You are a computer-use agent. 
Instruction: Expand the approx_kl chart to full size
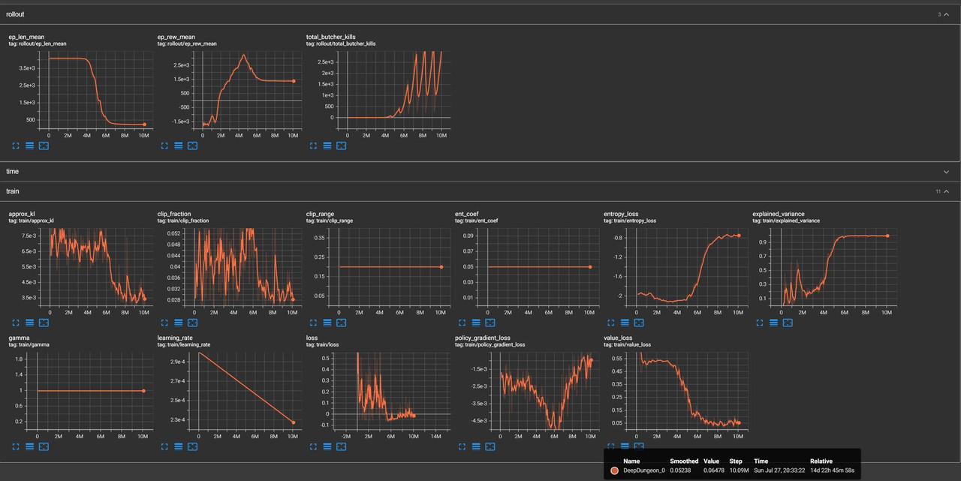(x=15, y=323)
